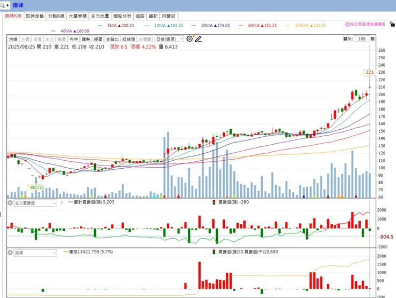Viewport: 396px width, 298px height.
Task: Toggle the 撐壓 overlay button
Action: click(x=98, y=39)
